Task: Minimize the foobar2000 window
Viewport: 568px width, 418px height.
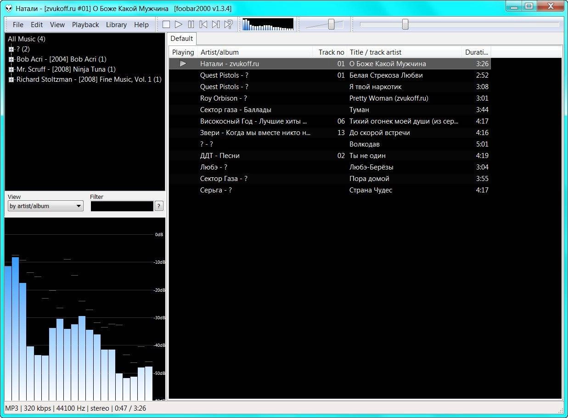Action: coord(513,6)
